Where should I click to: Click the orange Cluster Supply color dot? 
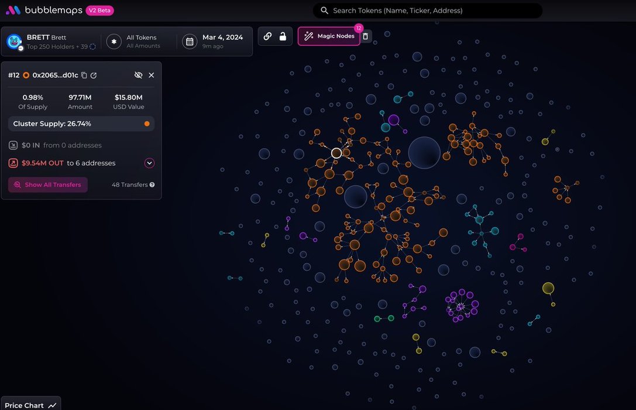tap(147, 124)
